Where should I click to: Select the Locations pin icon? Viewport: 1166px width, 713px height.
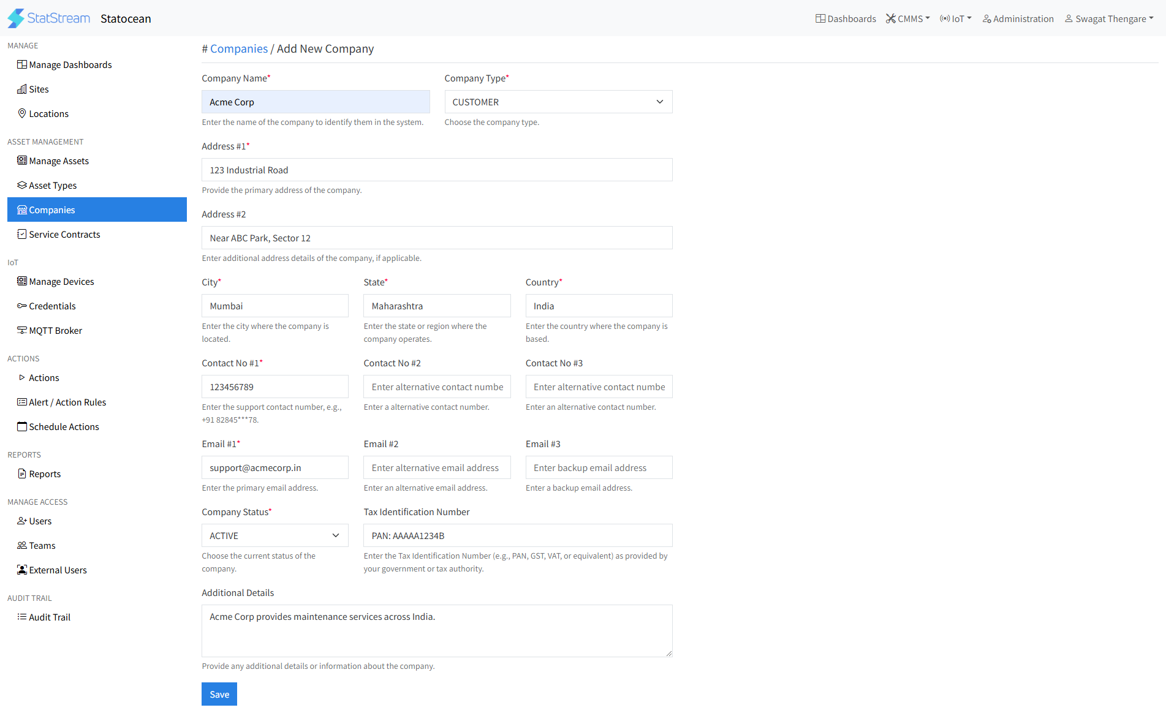22,113
